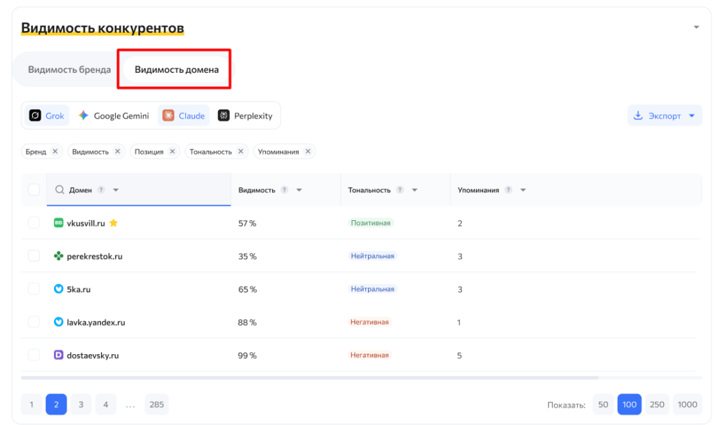Click the Grok logo icon

[x=35, y=116]
